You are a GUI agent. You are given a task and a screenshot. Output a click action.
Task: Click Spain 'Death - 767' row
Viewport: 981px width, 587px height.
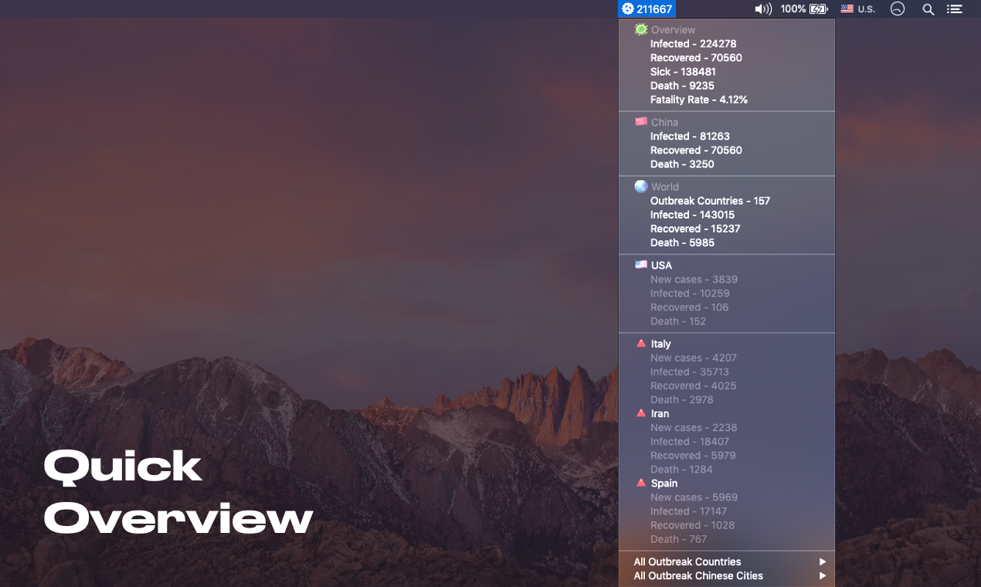point(727,539)
